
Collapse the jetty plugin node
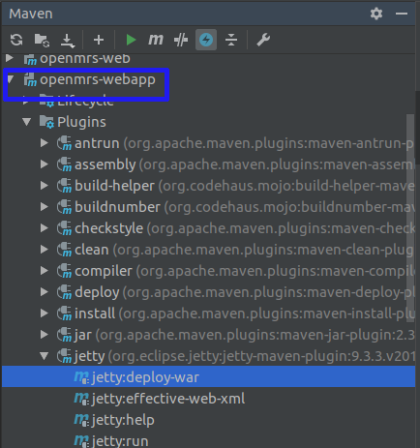point(45,356)
